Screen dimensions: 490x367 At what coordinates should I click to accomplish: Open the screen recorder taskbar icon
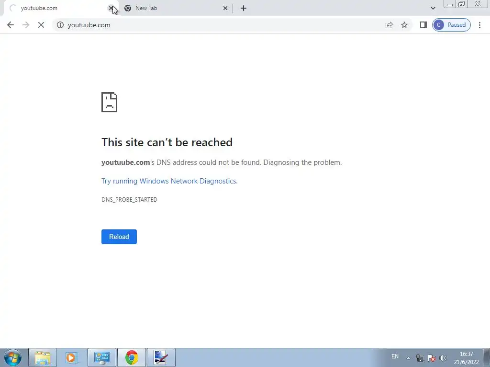[161, 357]
